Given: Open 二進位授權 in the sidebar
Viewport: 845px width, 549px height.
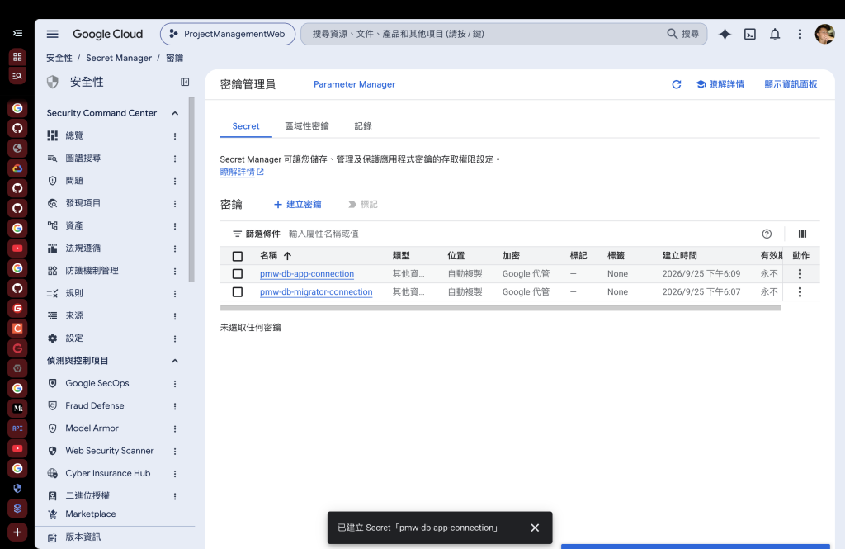Looking at the screenshot, I should click(x=87, y=495).
